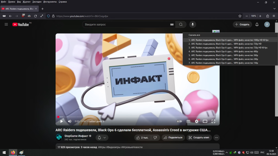Switch to theater mode view
This screenshot has height=156, width=278.
[205, 121]
